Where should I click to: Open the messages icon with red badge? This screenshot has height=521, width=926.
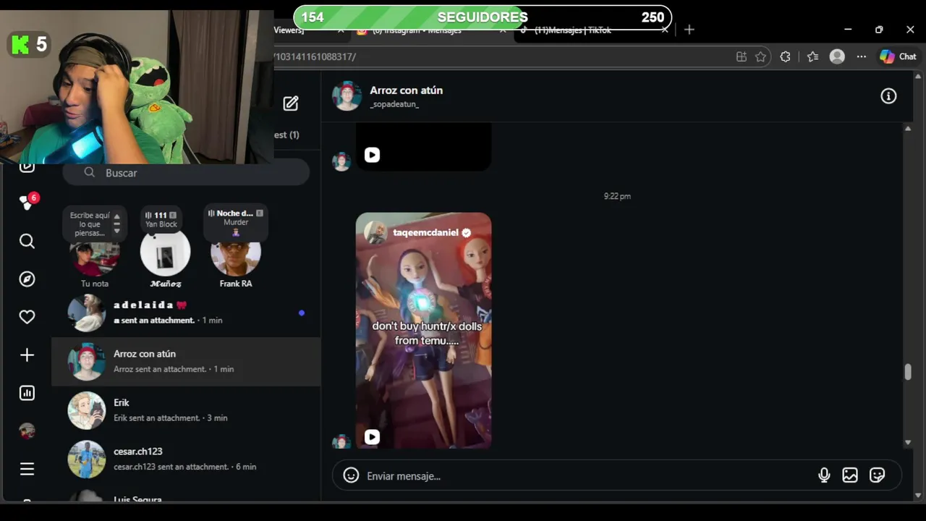pos(28,203)
